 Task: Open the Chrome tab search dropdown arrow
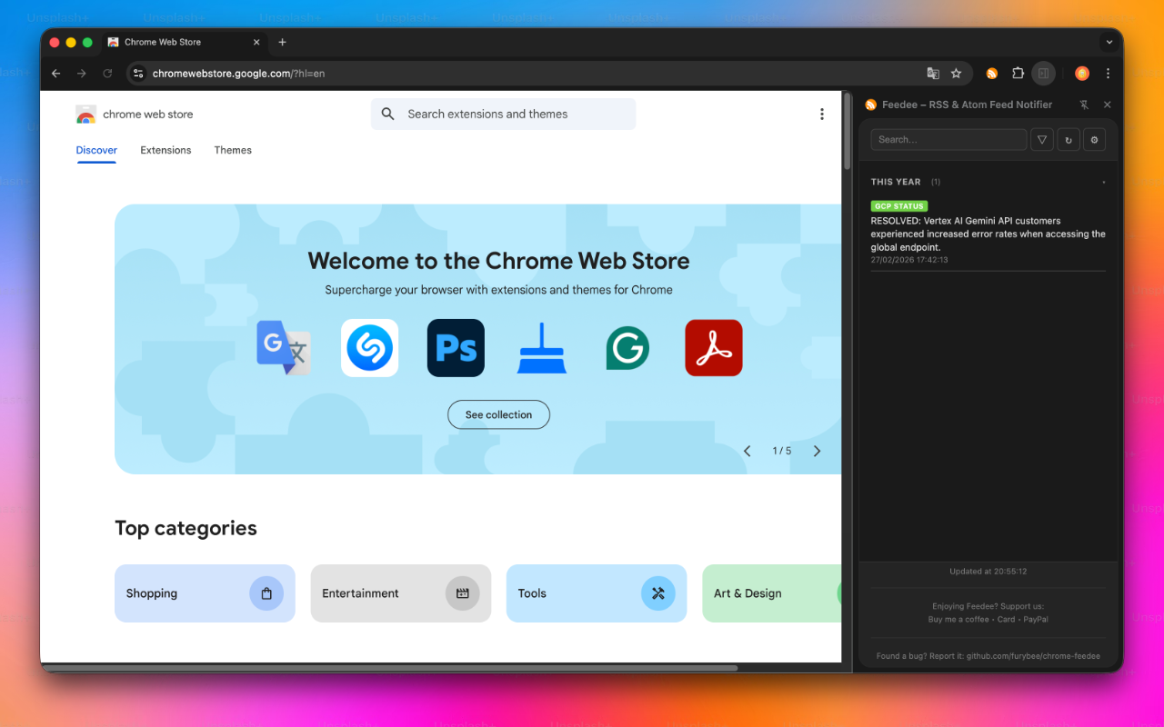coord(1109,42)
